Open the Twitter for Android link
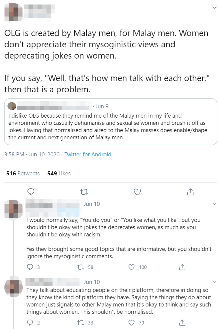219x329 pixels. point(88,154)
